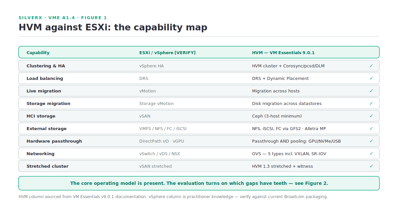This screenshot has width=398, height=208.
Task: Select the 'Stretched cluster' capability label
Action: click(47, 166)
